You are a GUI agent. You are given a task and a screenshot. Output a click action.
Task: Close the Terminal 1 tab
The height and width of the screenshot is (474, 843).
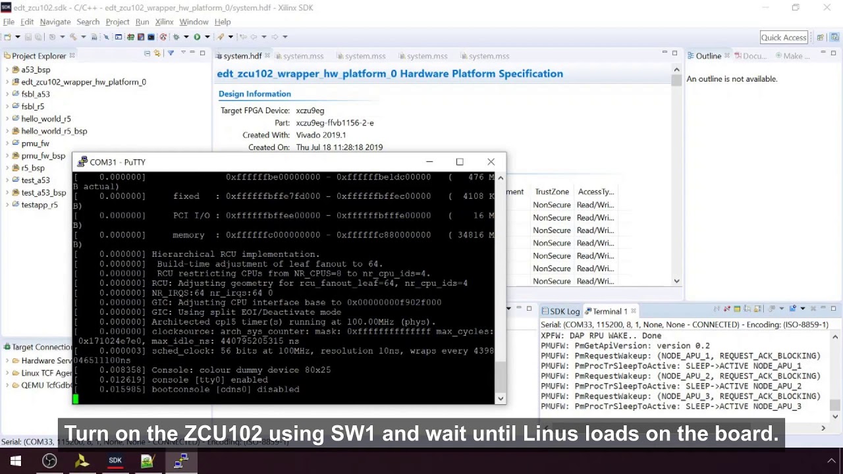coord(634,311)
